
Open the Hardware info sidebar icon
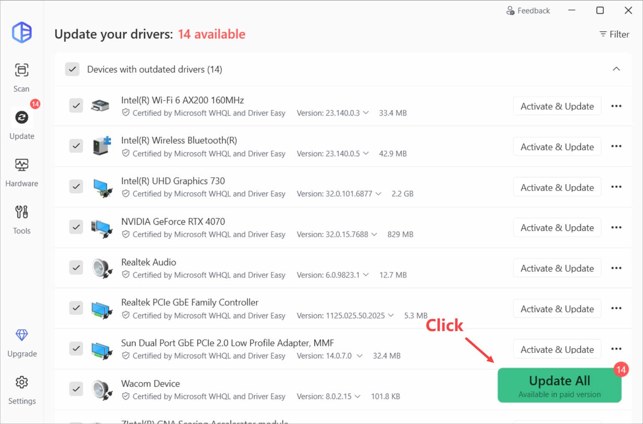pos(21,165)
